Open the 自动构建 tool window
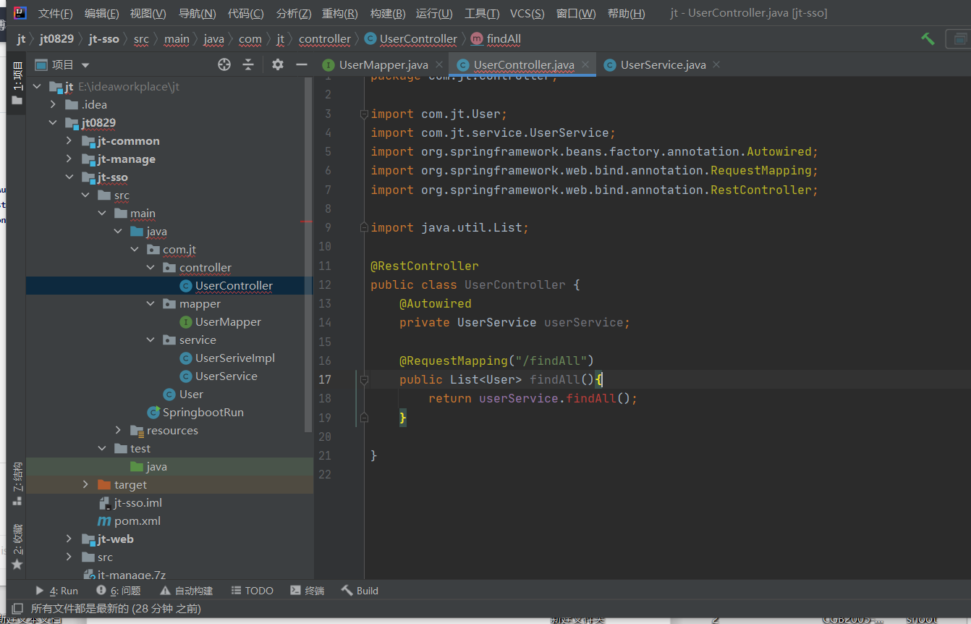Viewport: 971px width, 624px height. 186,591
